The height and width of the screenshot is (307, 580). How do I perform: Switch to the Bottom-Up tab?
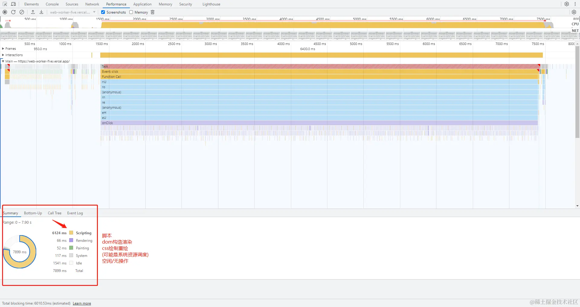tap(33, 213)
